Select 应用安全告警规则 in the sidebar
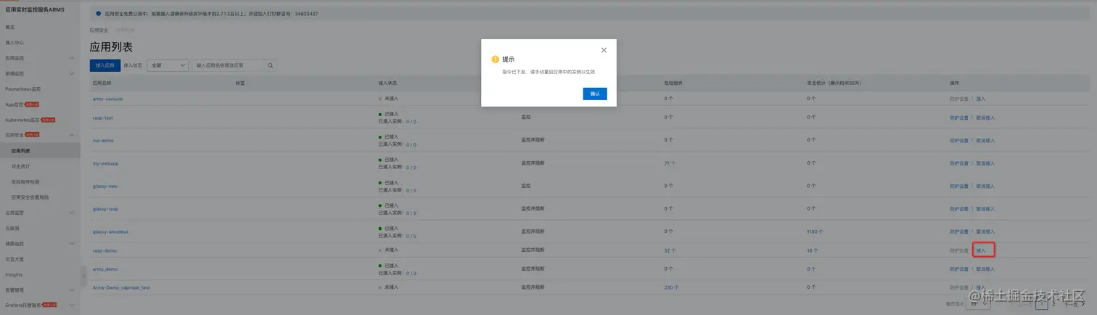 coord(30,197)
